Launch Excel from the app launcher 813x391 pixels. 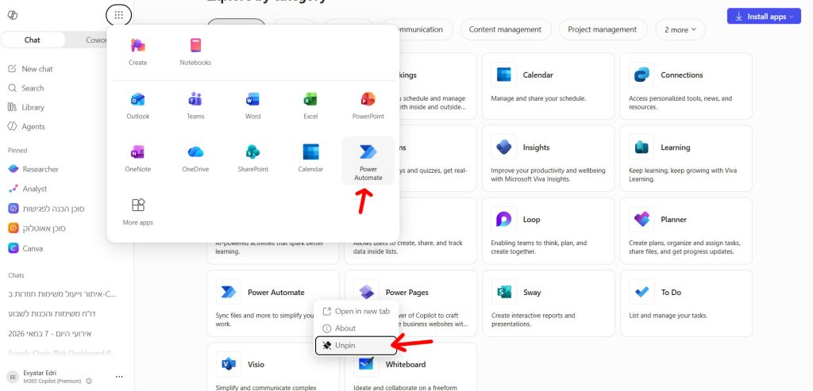(310, 105)
